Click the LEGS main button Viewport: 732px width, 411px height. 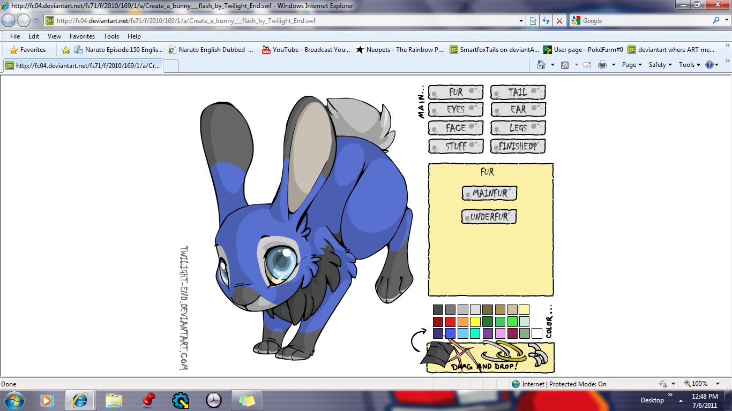click(x=518, y=128)
